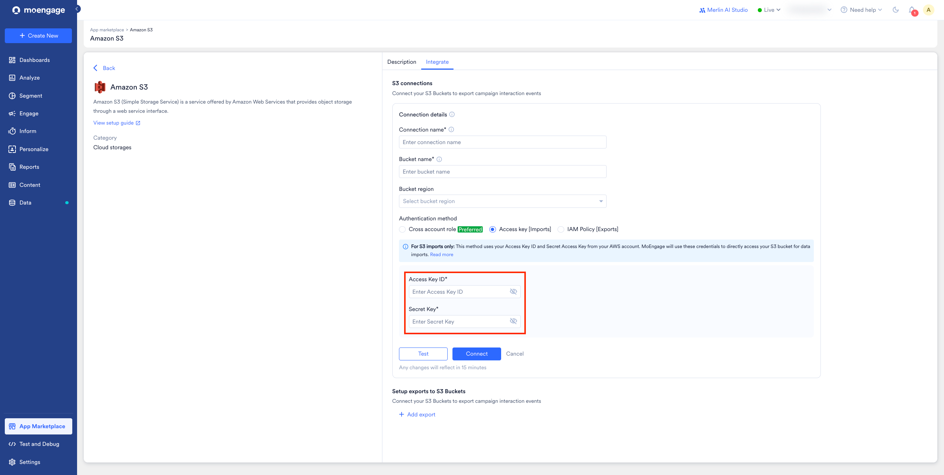Open notifications bell
Screen dimensions: 944x475
912,10
